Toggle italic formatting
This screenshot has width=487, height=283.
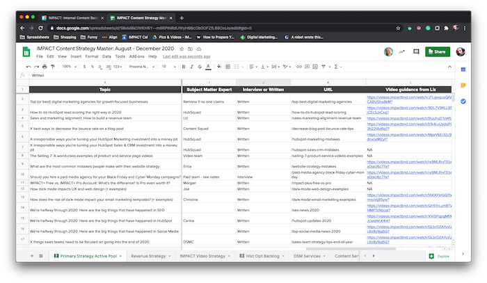pos(191,67)
